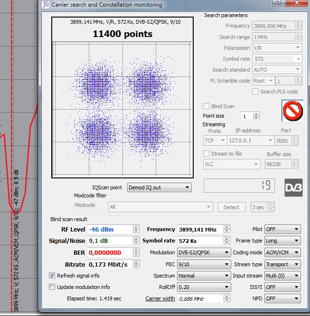This screenshot has height=316, width=310.
Task: Click the Search range 1 MHz field
Action: (x=277, y=37)
